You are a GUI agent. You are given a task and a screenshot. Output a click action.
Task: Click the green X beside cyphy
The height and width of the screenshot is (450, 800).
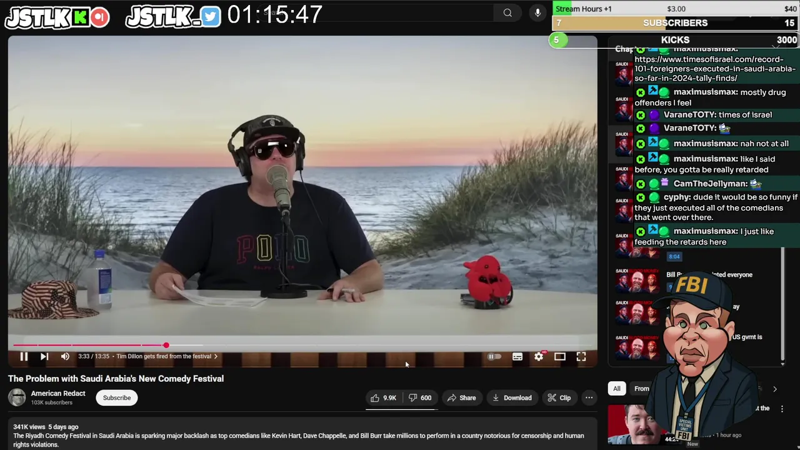coord(641,197)
